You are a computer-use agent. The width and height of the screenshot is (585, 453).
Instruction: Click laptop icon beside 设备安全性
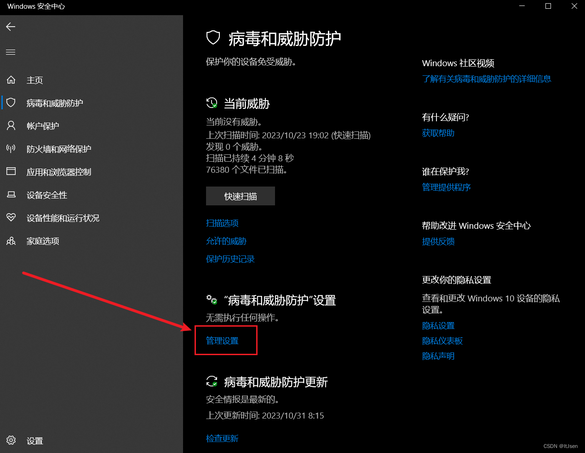(x=11, y=194)
